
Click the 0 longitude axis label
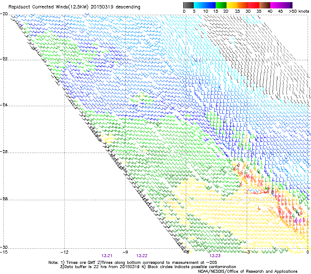coord(308,252)
